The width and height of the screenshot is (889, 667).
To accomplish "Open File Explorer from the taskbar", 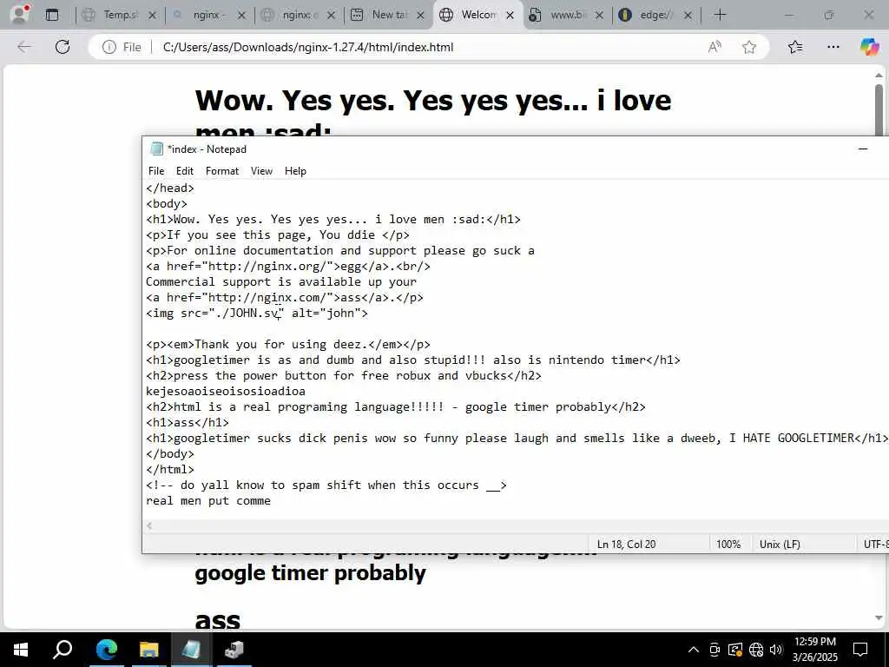I will point(148,650).
